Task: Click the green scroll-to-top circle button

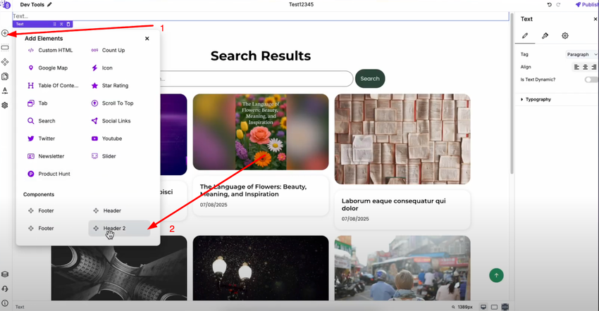Action: pos(496,275)
